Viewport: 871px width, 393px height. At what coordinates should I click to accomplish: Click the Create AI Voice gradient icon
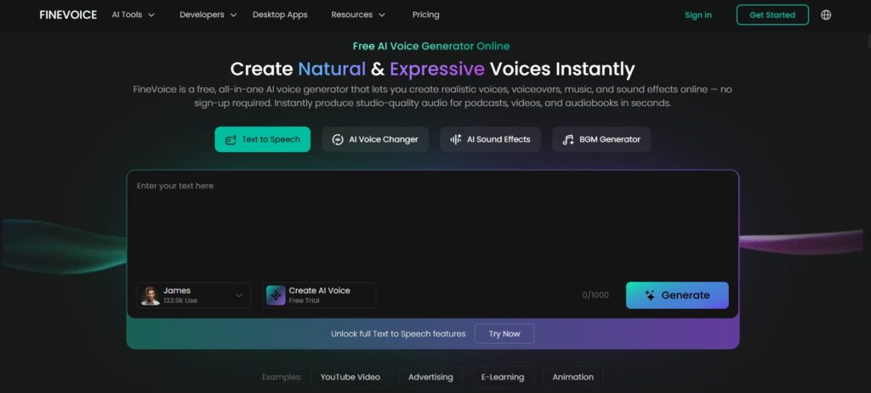point(276,295)
